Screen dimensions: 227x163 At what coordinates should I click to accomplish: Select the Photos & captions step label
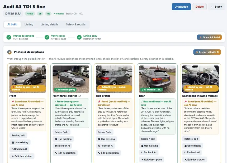tap(23, 36)
